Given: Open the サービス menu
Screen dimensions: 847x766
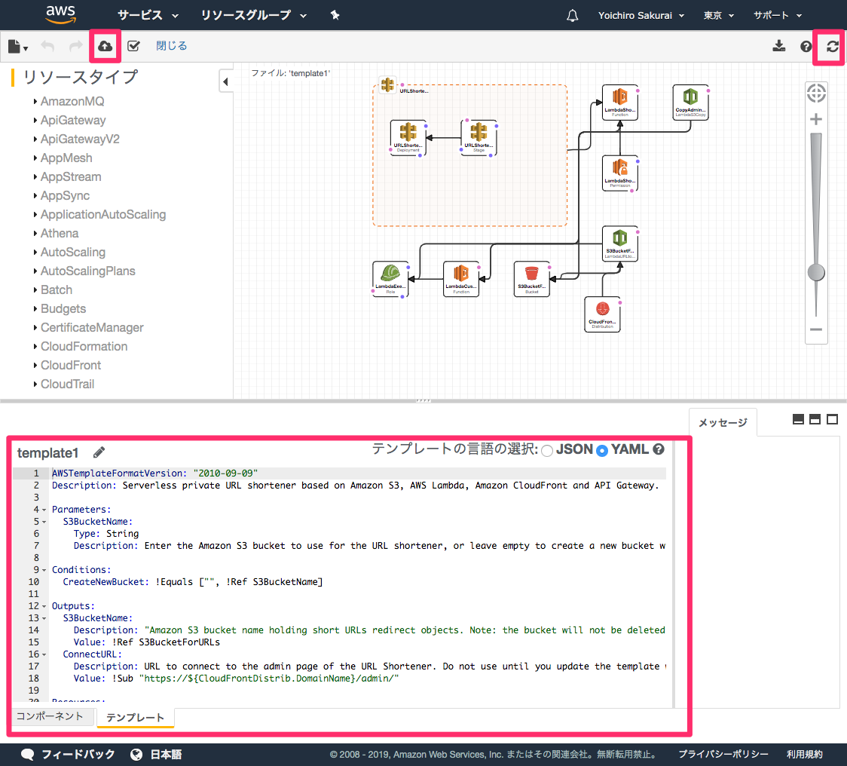Looking at the screenshot, I should pos(148,15).
